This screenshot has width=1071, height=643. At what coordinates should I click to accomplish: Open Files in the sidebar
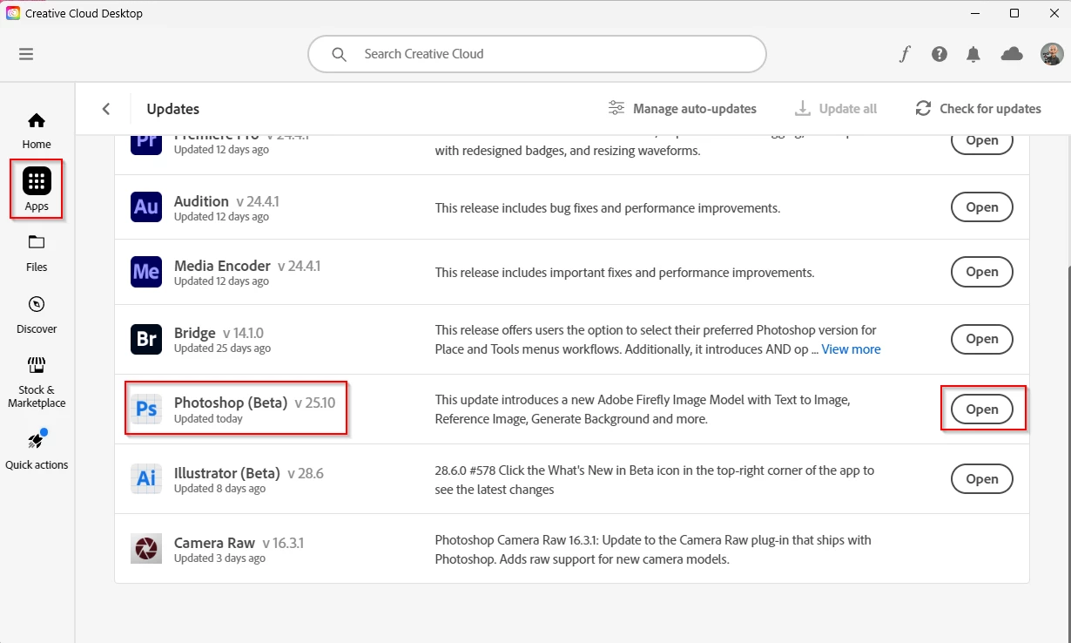(37, 253)
